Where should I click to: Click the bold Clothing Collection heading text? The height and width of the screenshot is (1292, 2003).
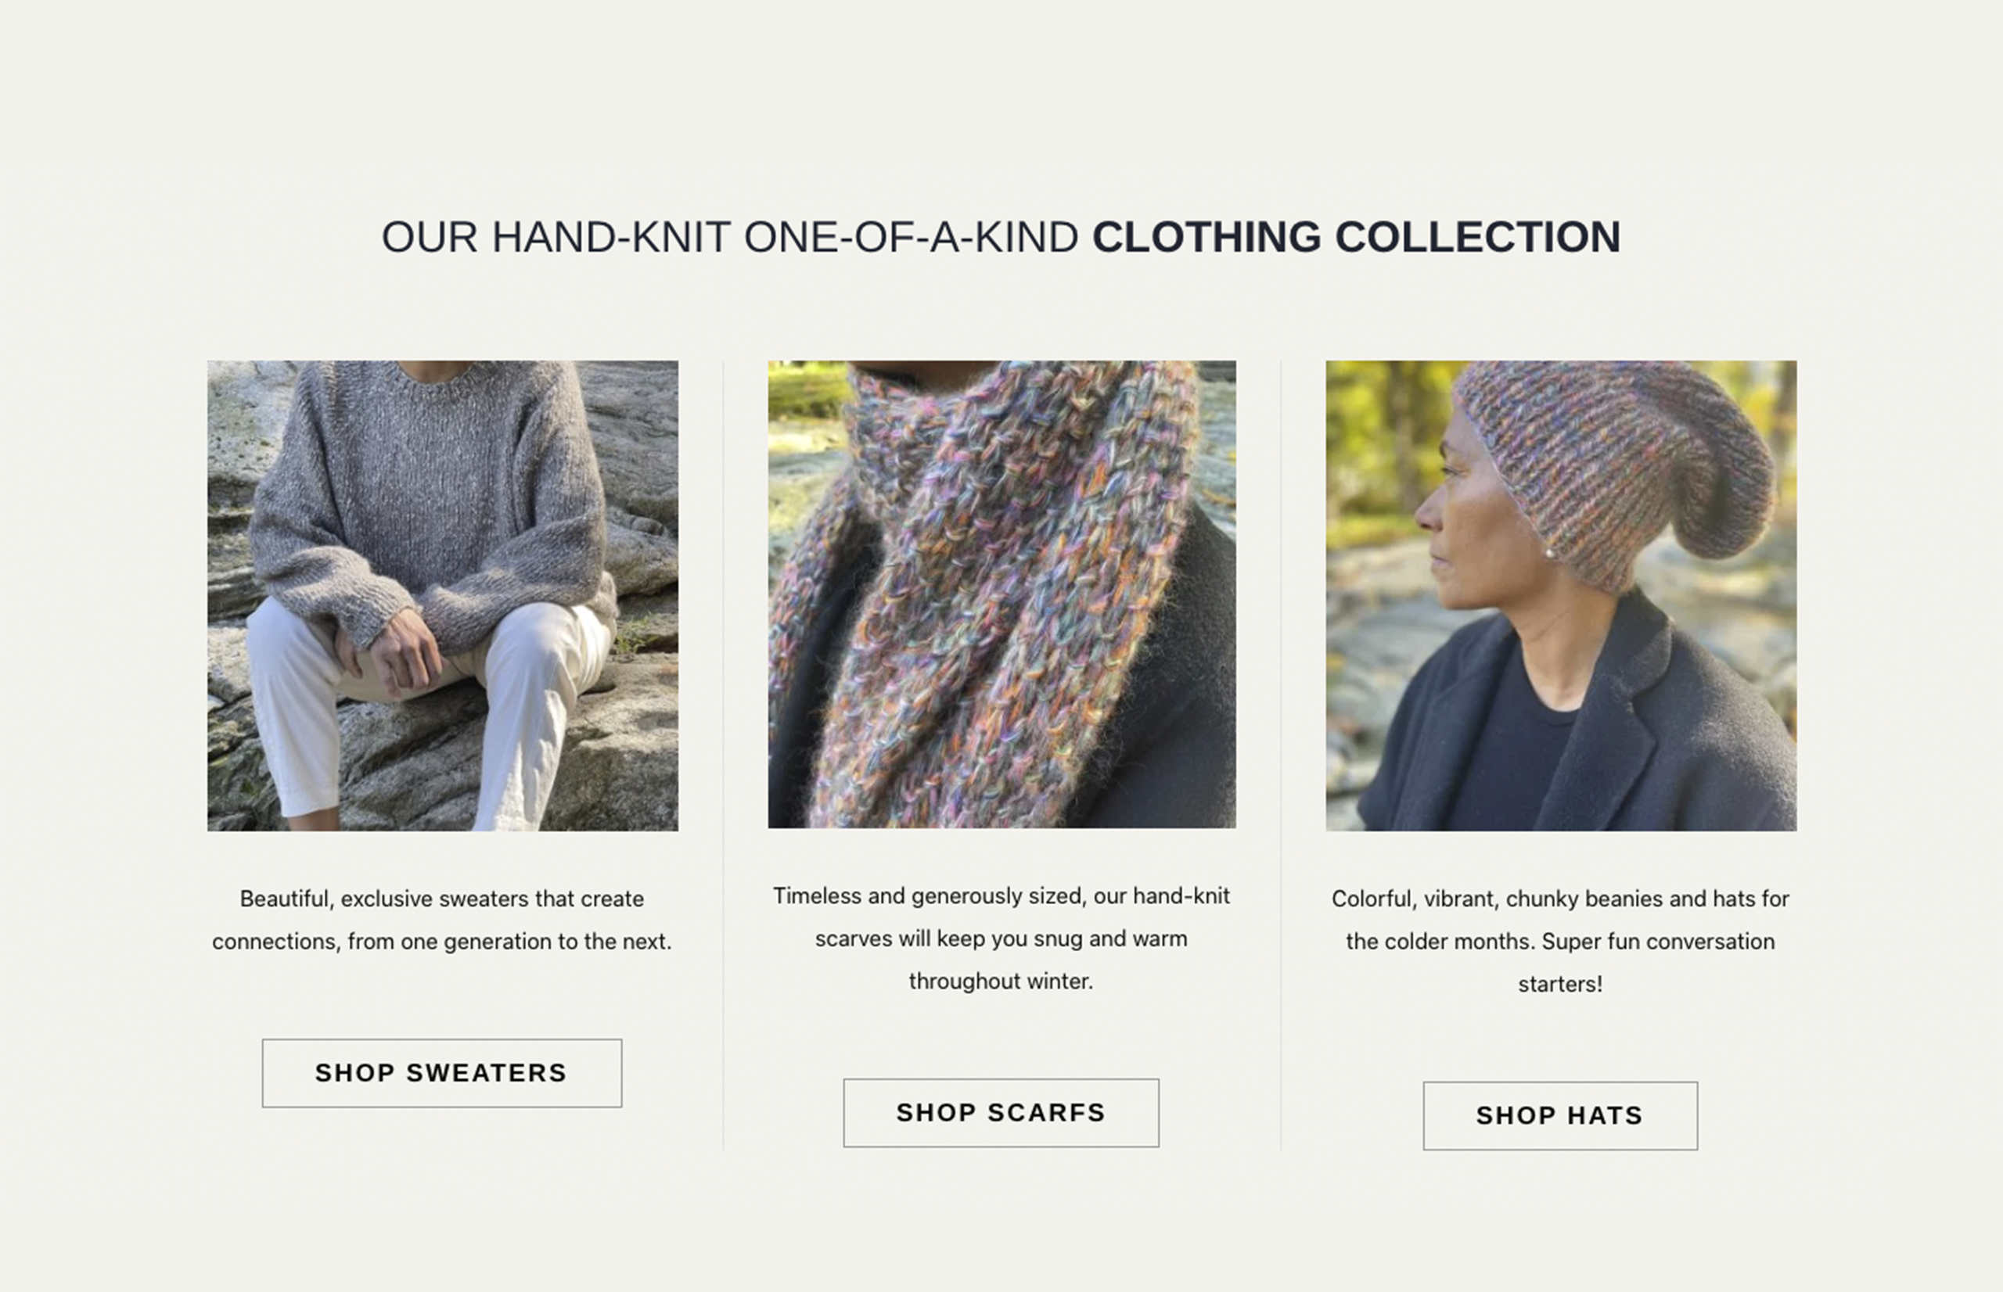coord(1356,237)
